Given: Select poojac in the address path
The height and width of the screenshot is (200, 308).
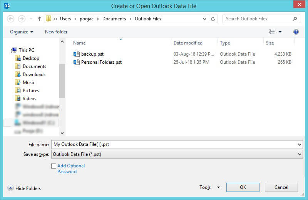Looking at the screenshot, I should click(x=86, y=19).
